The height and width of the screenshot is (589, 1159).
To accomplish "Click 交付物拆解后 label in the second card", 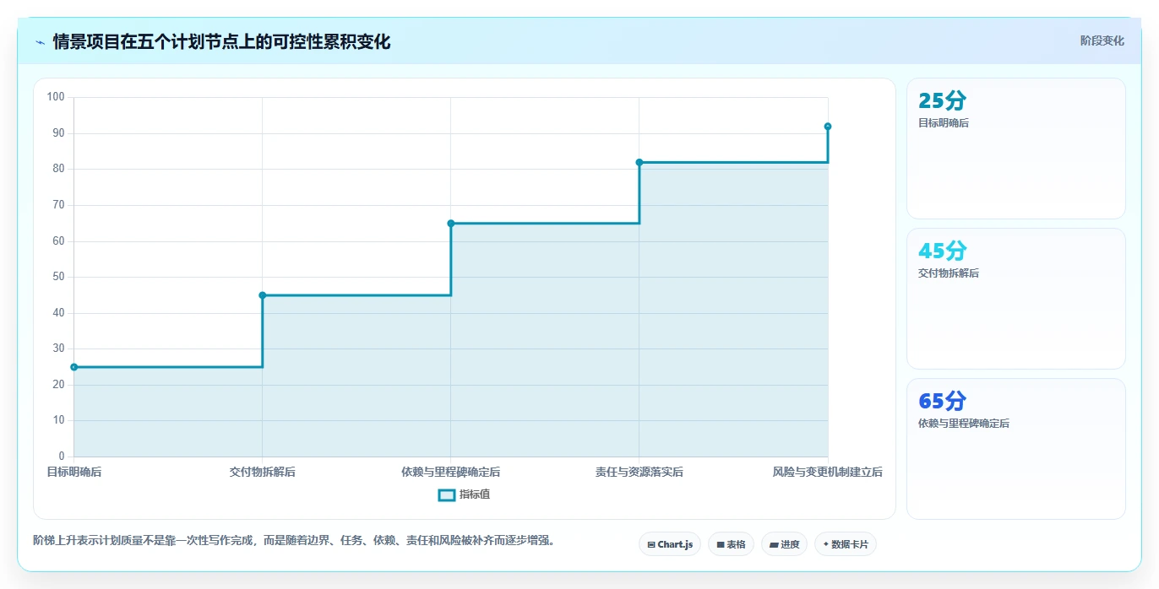I will 949,273.
